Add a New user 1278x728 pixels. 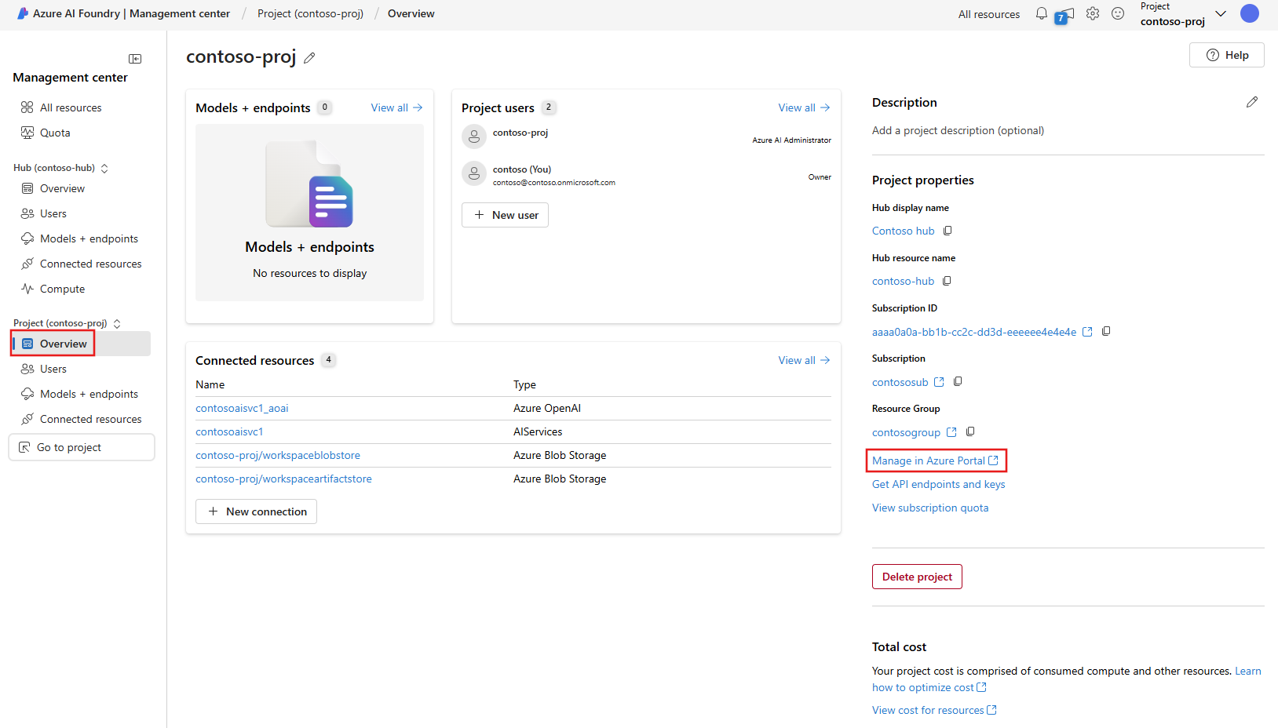[505, 215]
